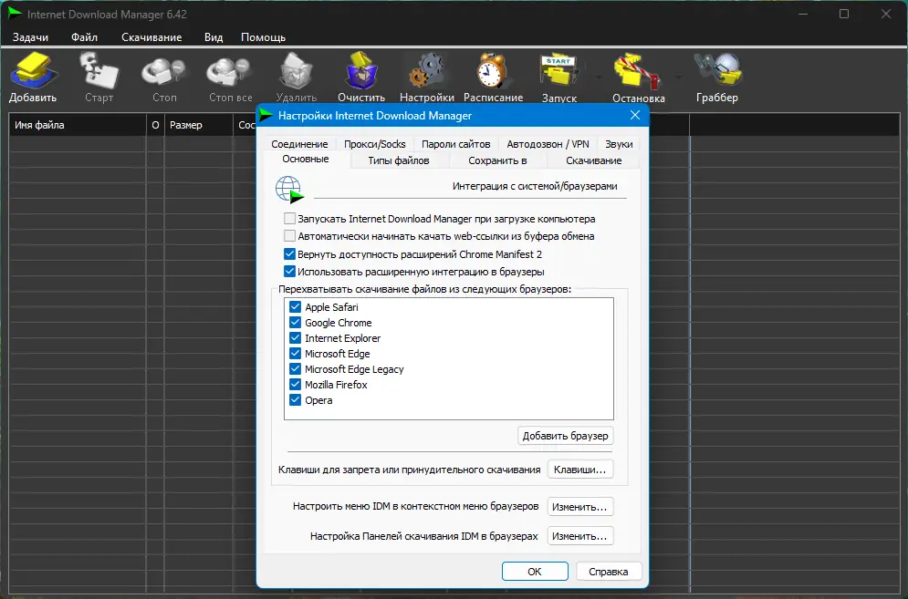Switch to the Скачивание settings tab
The height and width of the screenshot is (599, 908).
593,160
